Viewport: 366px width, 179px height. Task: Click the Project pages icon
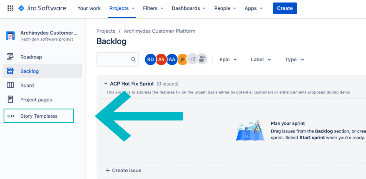[10, 100]
